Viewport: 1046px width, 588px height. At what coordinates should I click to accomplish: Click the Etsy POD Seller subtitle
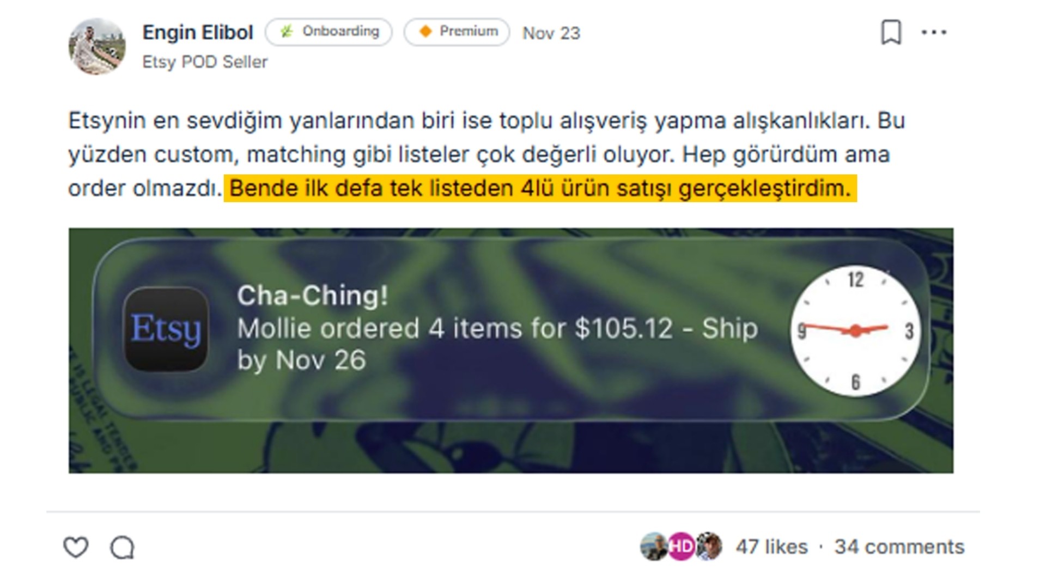click(205, 62)
